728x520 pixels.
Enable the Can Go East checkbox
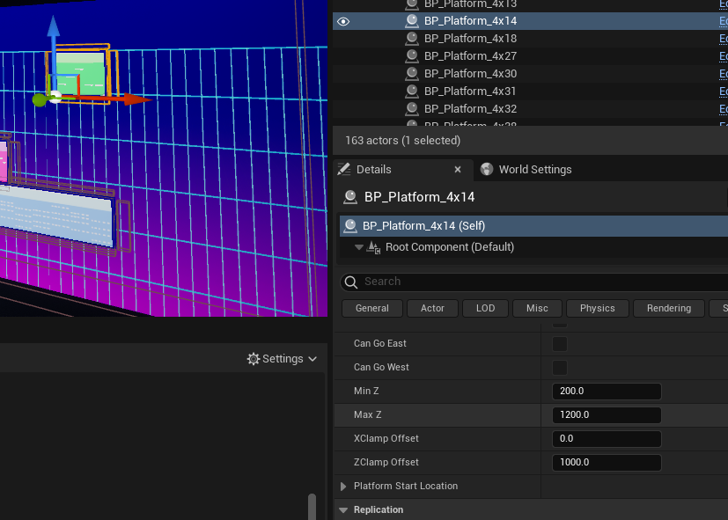point(560,344)
